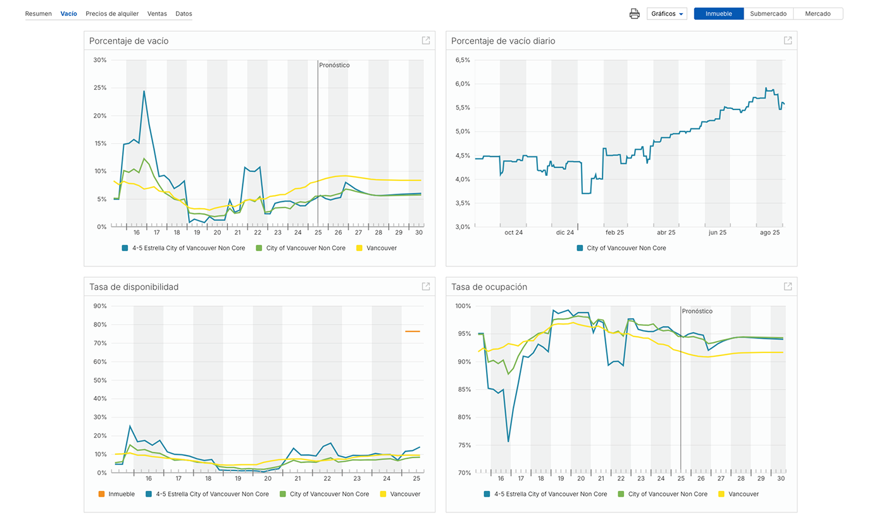Select the Inmueble view toggle
This screenshot has height=520, width=886.
click(x=718, y=14)
